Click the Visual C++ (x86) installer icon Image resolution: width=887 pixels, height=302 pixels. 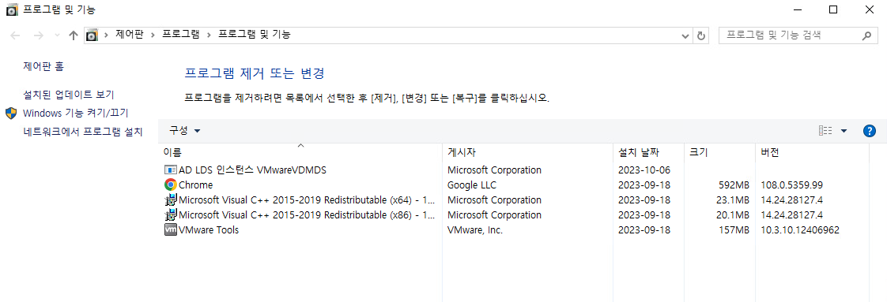point(170,215)
